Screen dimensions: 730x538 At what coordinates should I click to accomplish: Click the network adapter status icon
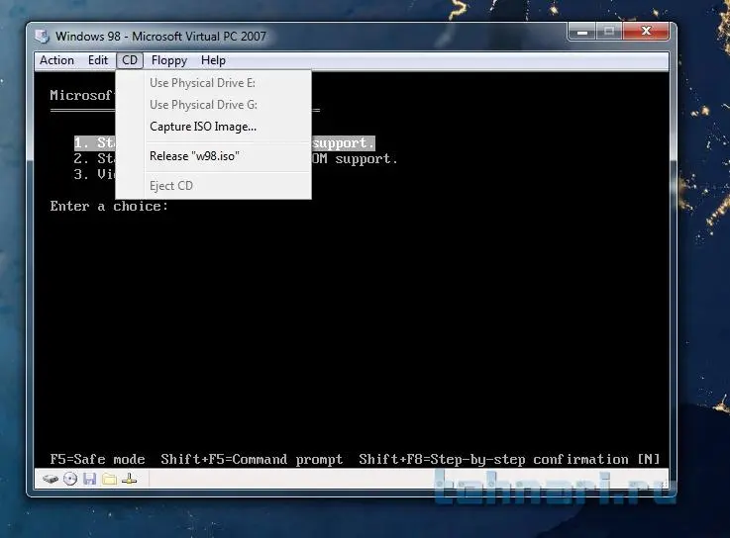130,479
